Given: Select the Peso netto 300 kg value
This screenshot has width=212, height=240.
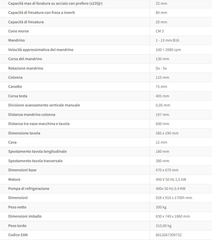Looking at the screenshot, I should [161, 207].
